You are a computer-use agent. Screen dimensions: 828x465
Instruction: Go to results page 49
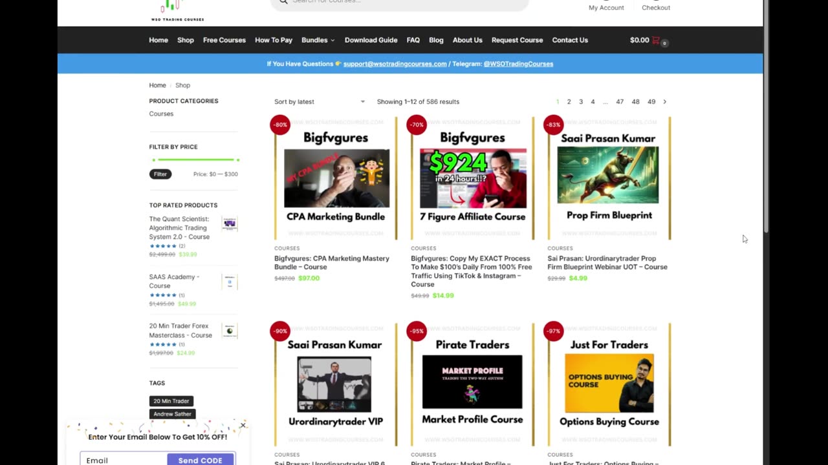[x=651, y=101]
